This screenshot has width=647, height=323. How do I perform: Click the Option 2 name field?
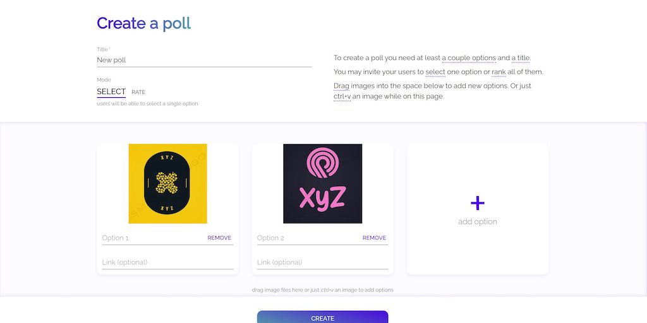[x=306, y=238]
